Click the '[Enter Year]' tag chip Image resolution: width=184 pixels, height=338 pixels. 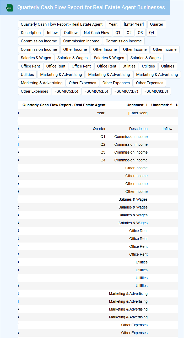click(x=134, y=24)
